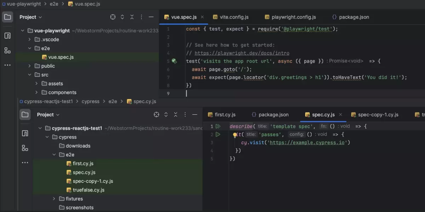This screenshot has height=212, width=425.
Task: Select opened file locator in bottom Project panel
Action: click(157, 114)
